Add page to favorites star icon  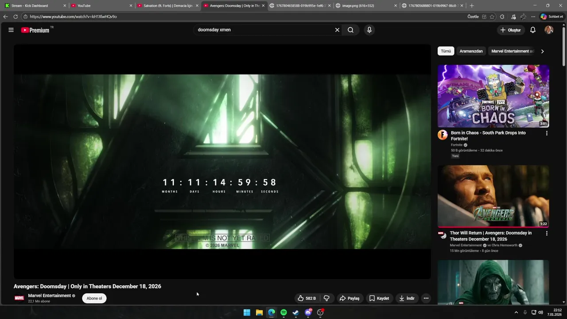[x=492, y=16]
